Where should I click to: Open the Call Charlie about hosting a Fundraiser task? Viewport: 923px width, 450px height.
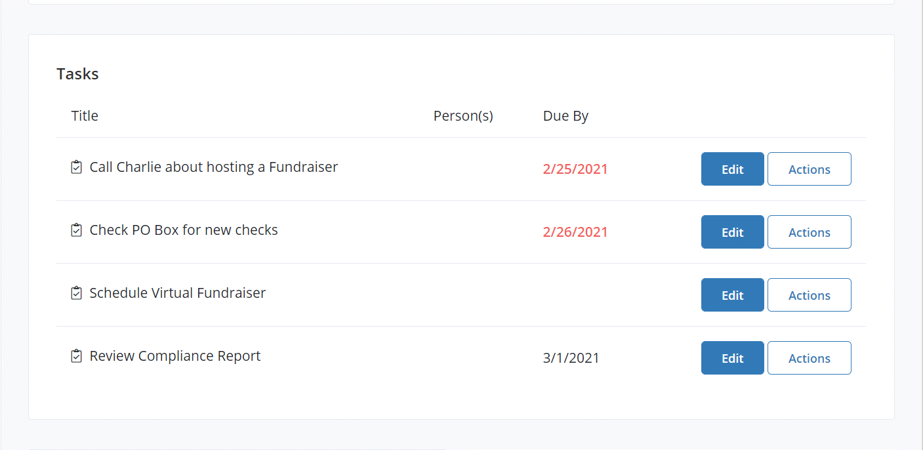[213, 167]
